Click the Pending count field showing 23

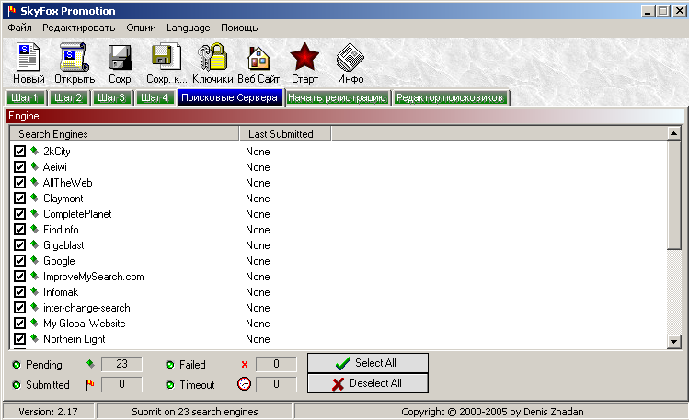click(121, 364)
